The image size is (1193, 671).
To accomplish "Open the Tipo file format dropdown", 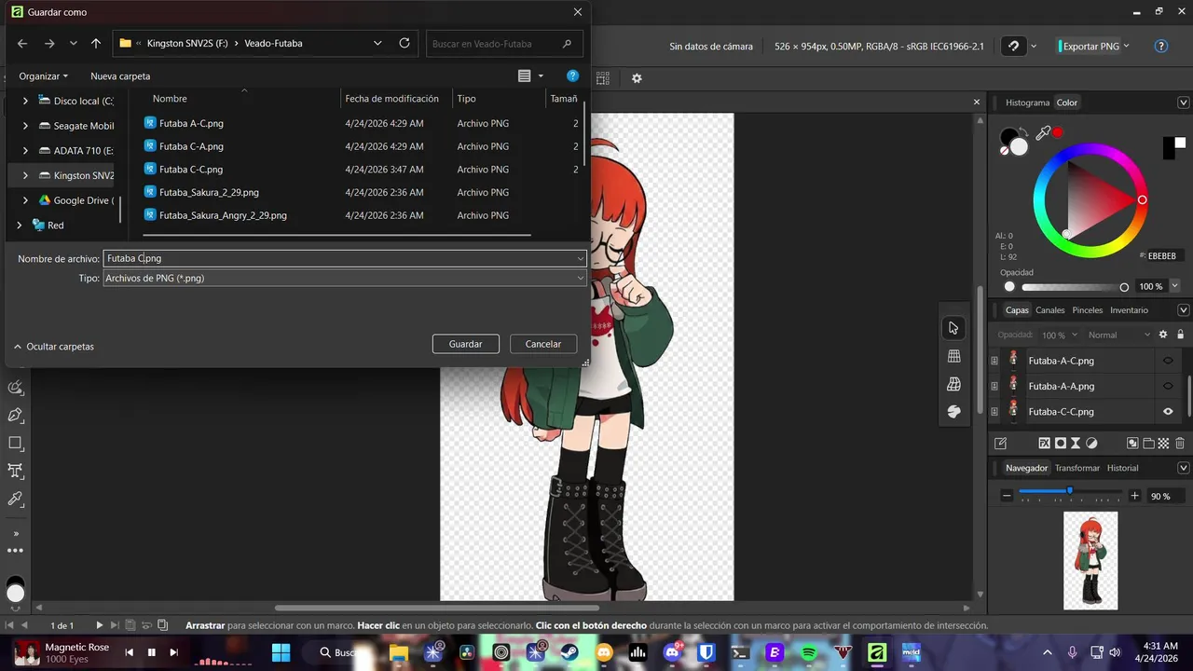I will pyautogui.click(x=581, y=278).
